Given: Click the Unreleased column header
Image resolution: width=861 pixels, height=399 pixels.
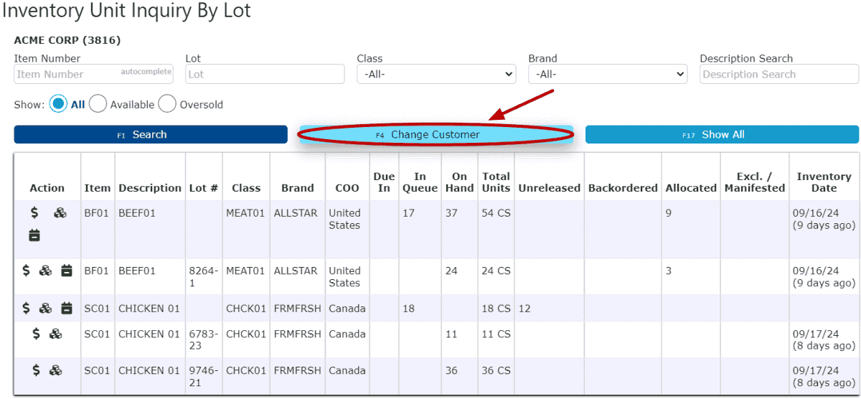Looking at the screenshot, I should [549, 188].
